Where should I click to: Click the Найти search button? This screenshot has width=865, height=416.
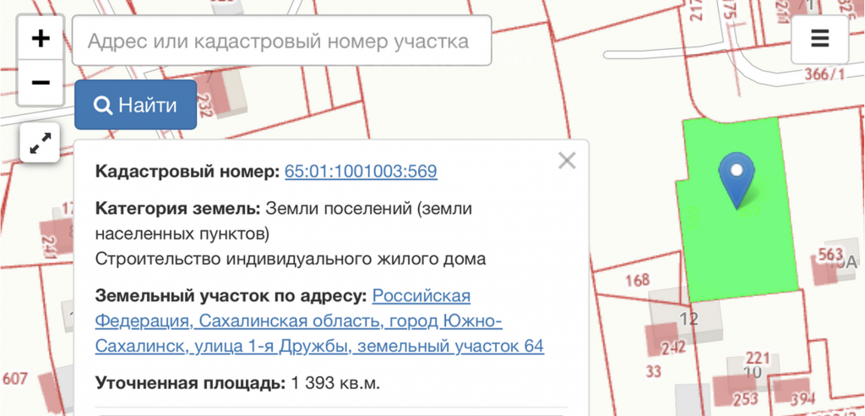[x=136, y=105]
